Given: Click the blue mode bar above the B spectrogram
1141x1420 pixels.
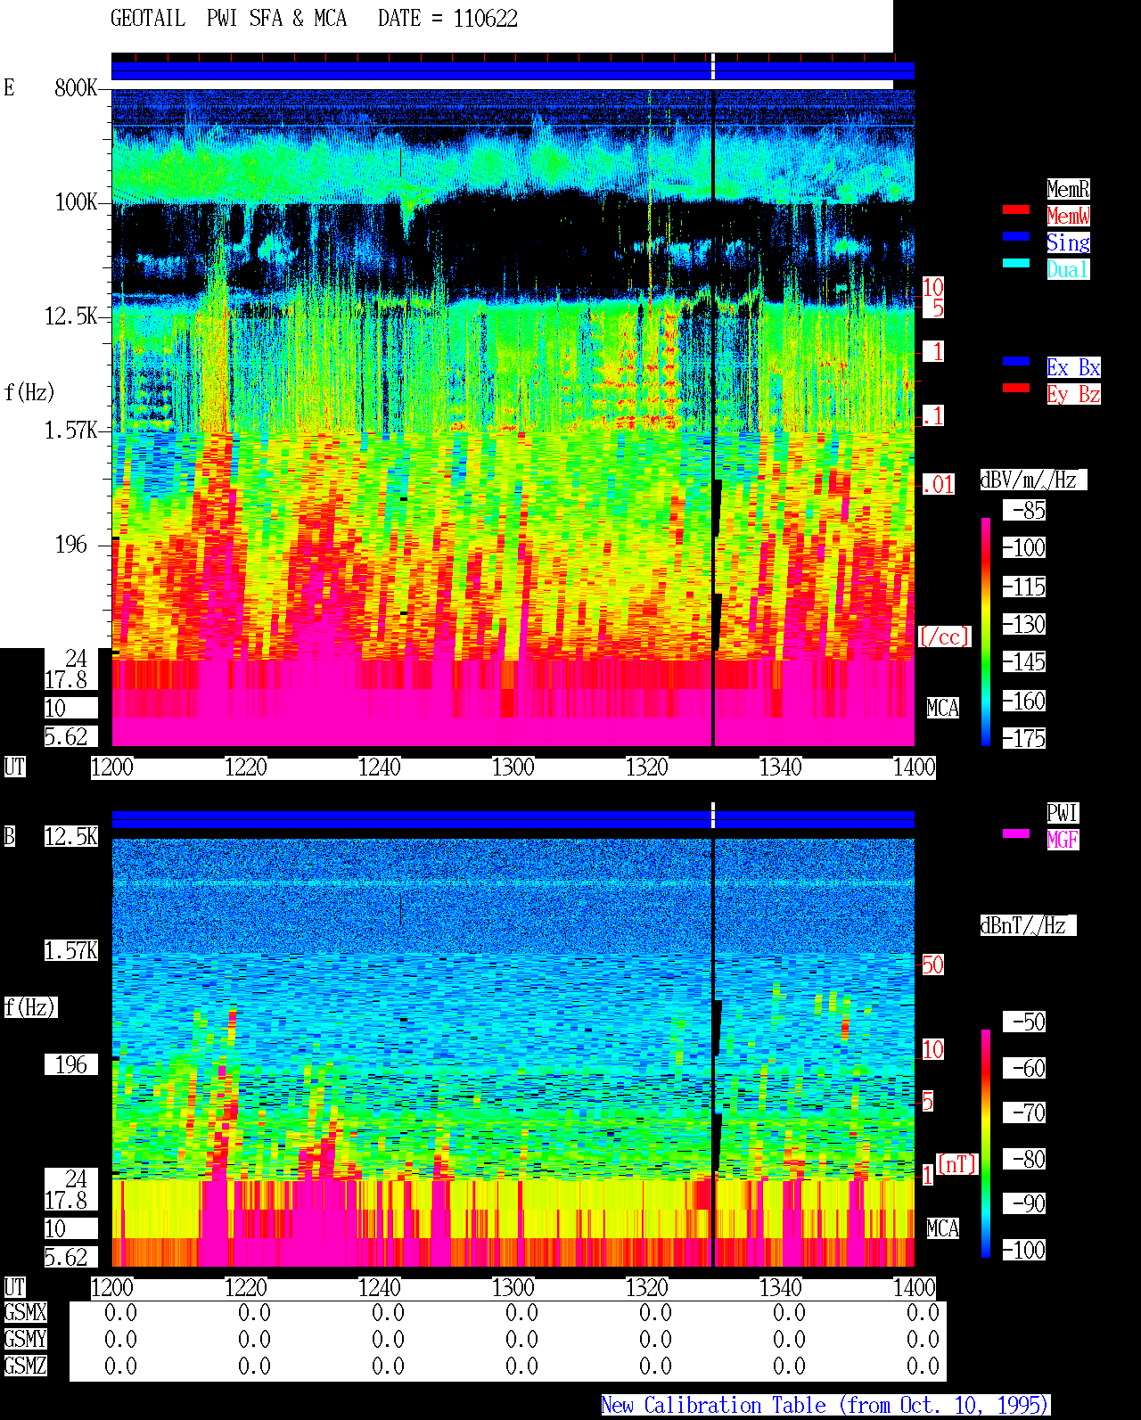Looking at the screenshot, I should coord(513,819).
